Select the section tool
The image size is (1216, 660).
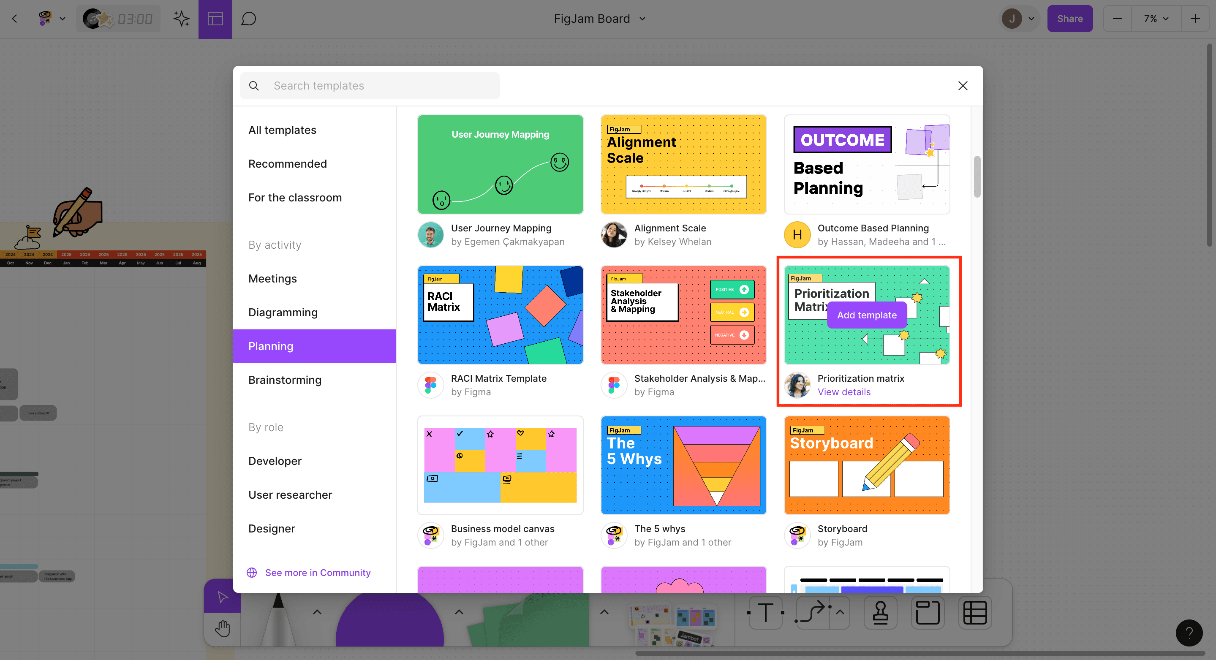[x=927, y=613]
